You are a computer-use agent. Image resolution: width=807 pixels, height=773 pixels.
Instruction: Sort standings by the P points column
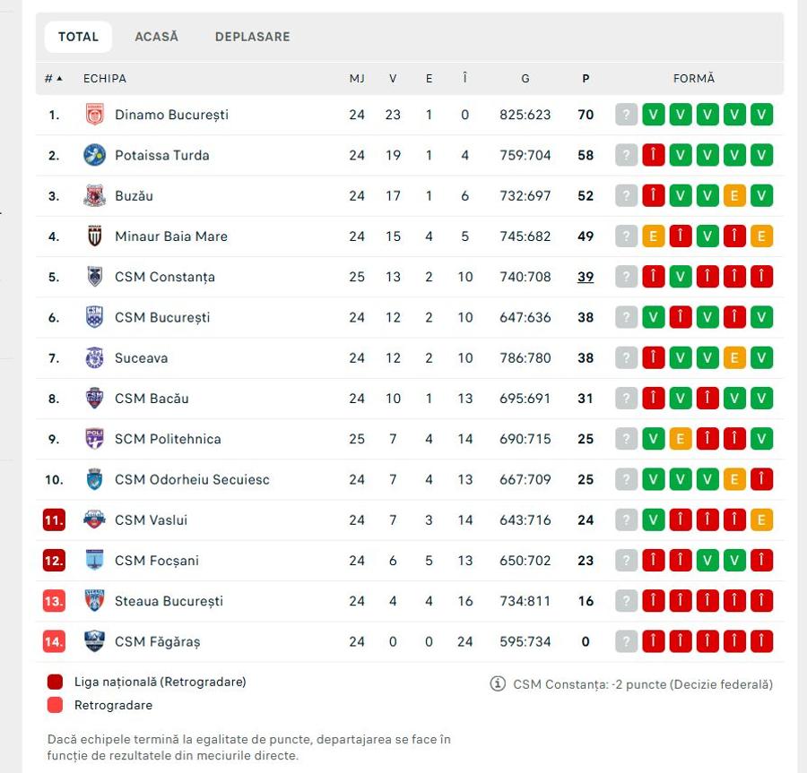(x=586, y=79)
